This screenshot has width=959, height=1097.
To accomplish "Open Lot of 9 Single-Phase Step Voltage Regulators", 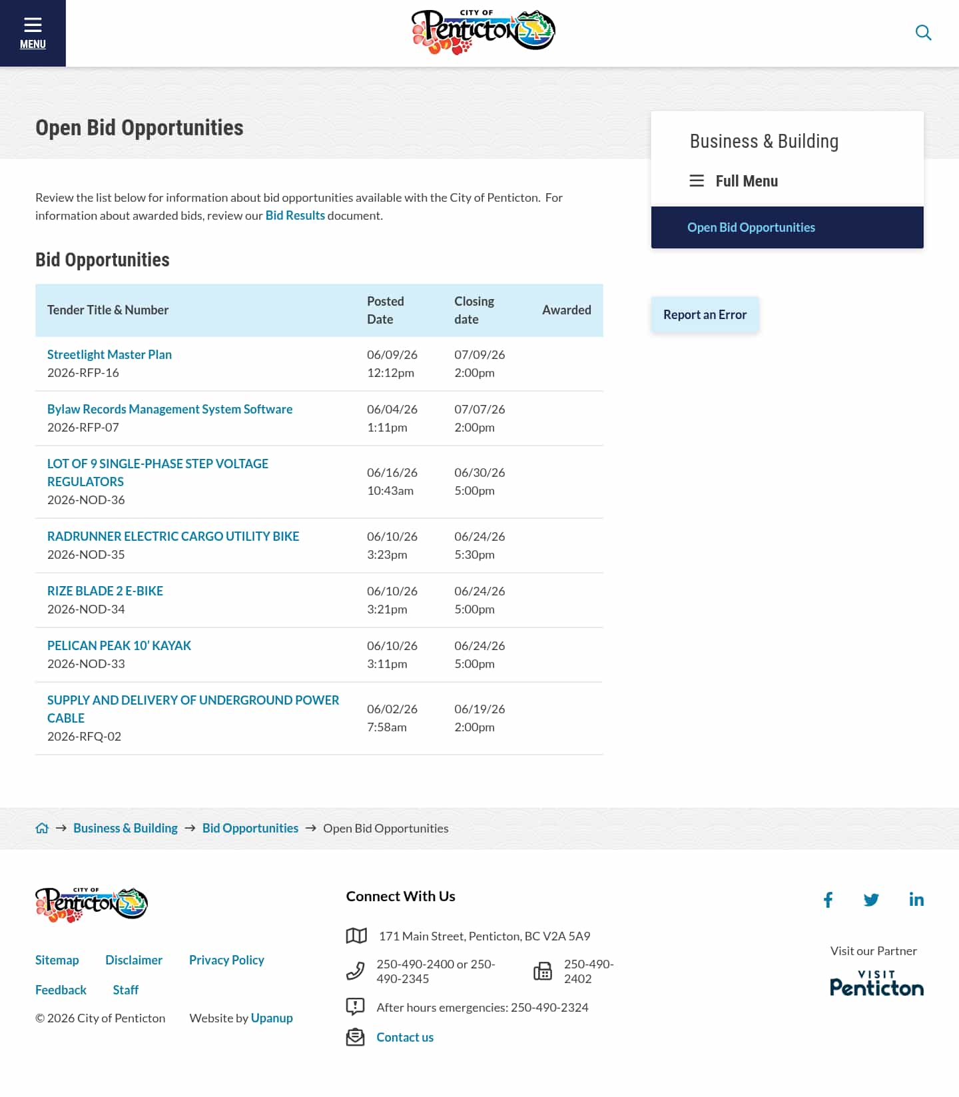I will pyautogui.click(x=158, y=472).
